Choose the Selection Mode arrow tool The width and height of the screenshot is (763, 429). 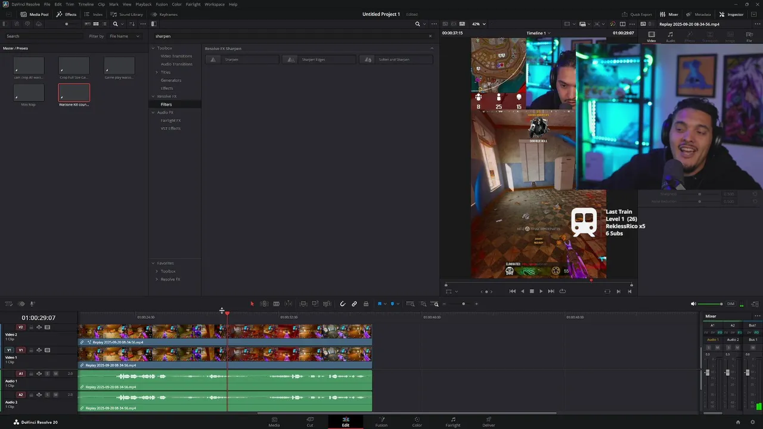[x=252, y=304]
